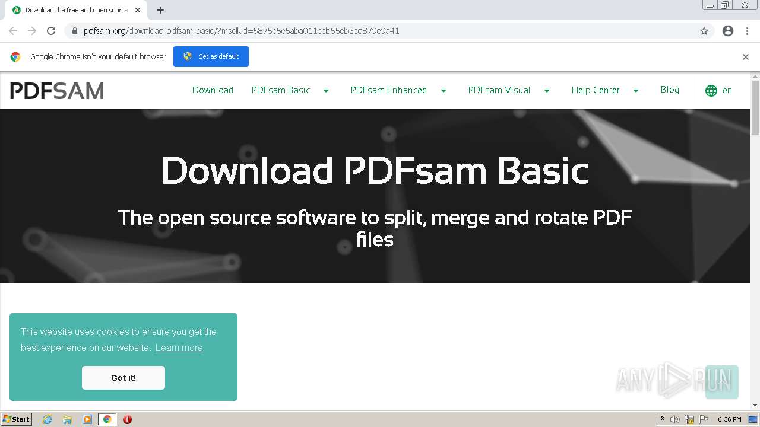The width and height of the screenshot is (760, 427).
Task: Open Internet Explorer from taskbar
Action: pos(47,419)
